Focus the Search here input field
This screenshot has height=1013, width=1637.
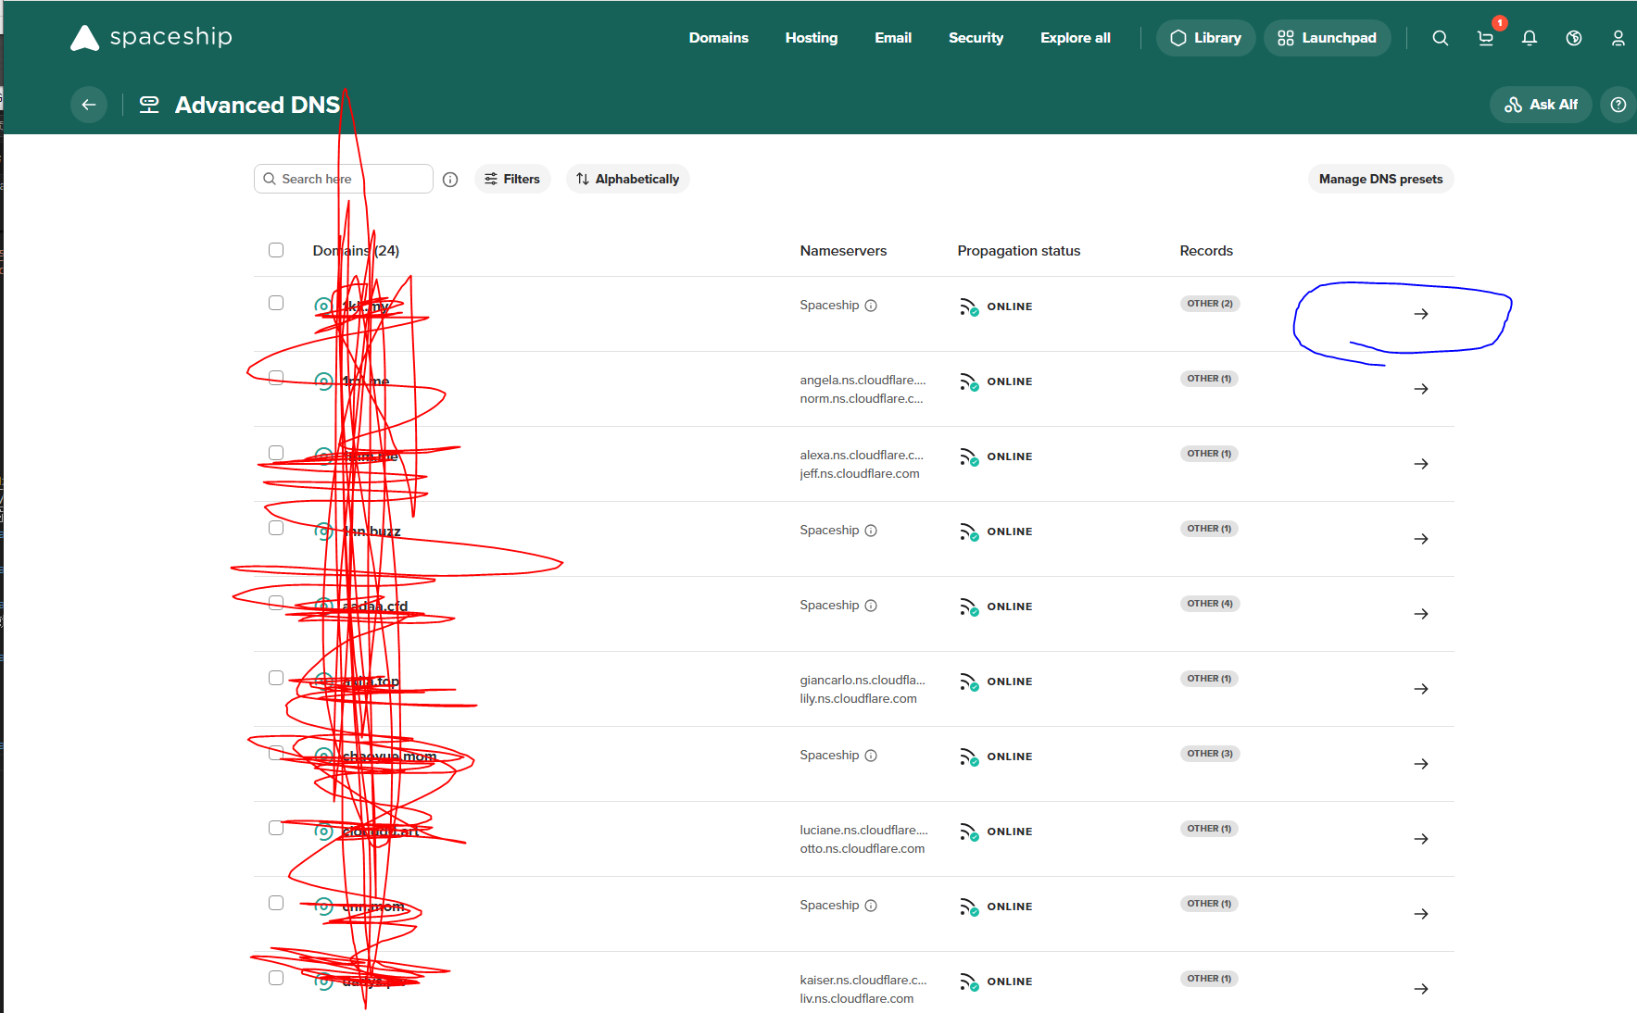click(352, 179)
